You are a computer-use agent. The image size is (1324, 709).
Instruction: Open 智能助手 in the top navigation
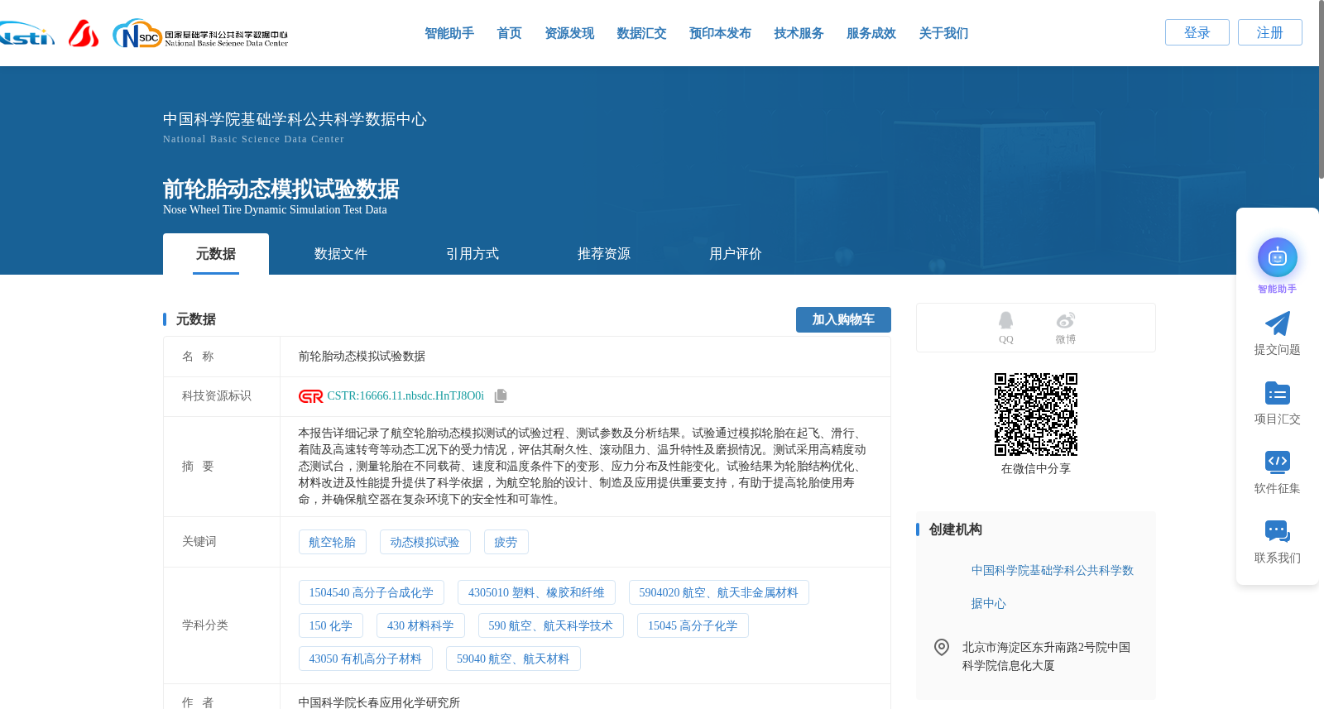449,33
